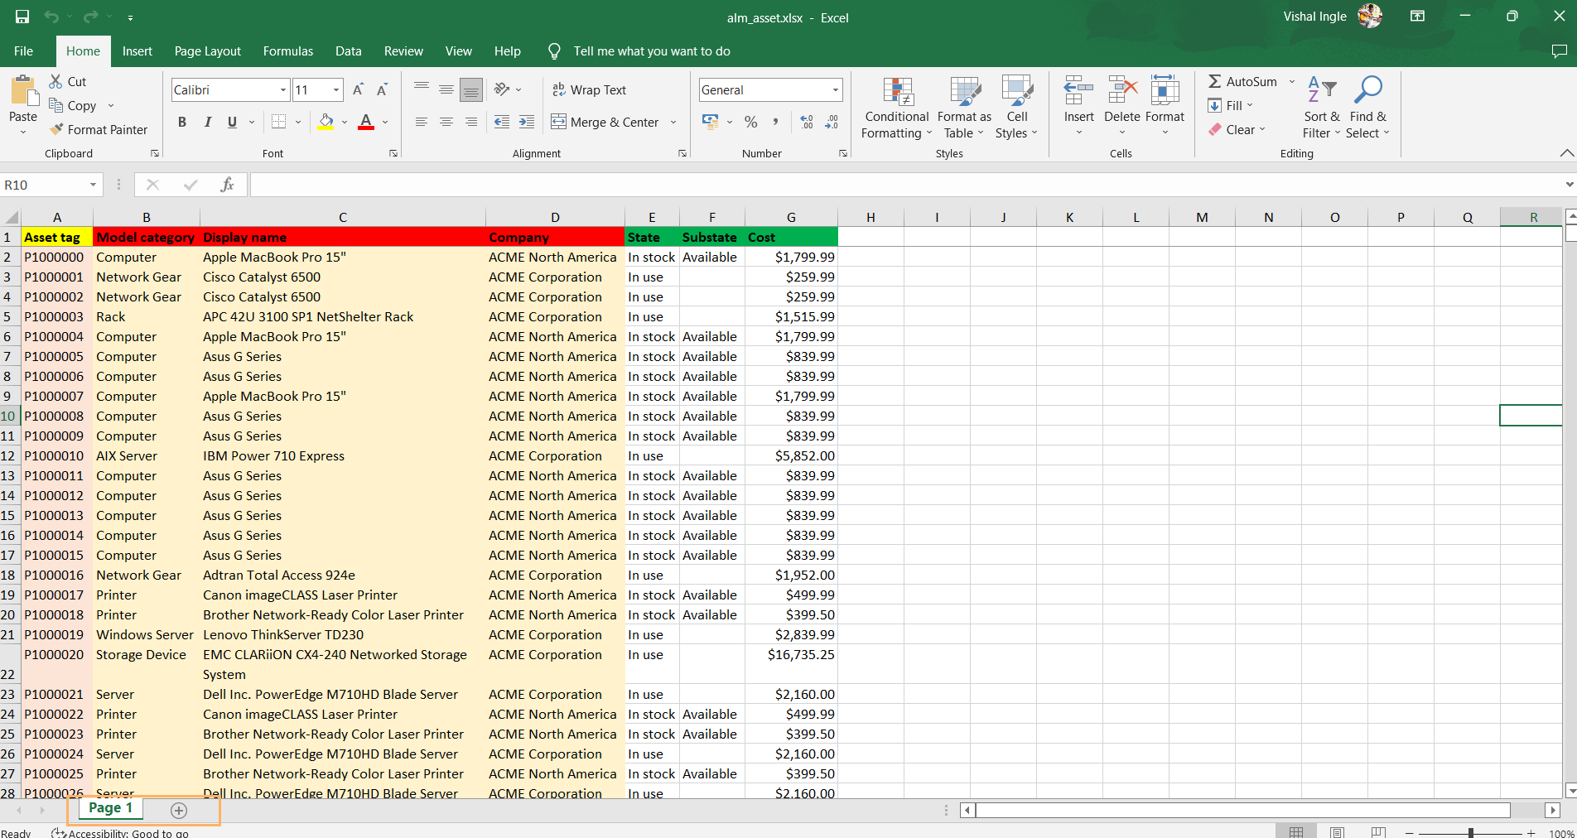Image resolution: width=1577 pixels, height=838 pixels.
Task: Switch to the Insert tab
Action: click(137, 51)
